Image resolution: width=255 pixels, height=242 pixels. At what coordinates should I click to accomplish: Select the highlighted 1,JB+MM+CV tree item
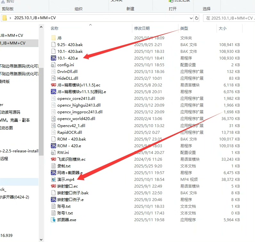(x=19, y=43)
